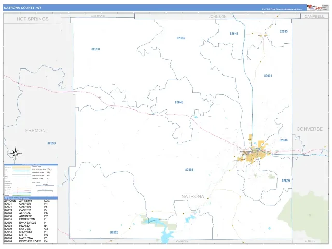
Task: Select the EDGERTON index row
Action: (26, 219)
